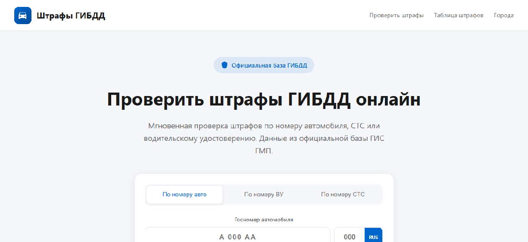Switch to По номеру ВУ tab
This screenshot has height=242, width=528.
click(264, 195)
